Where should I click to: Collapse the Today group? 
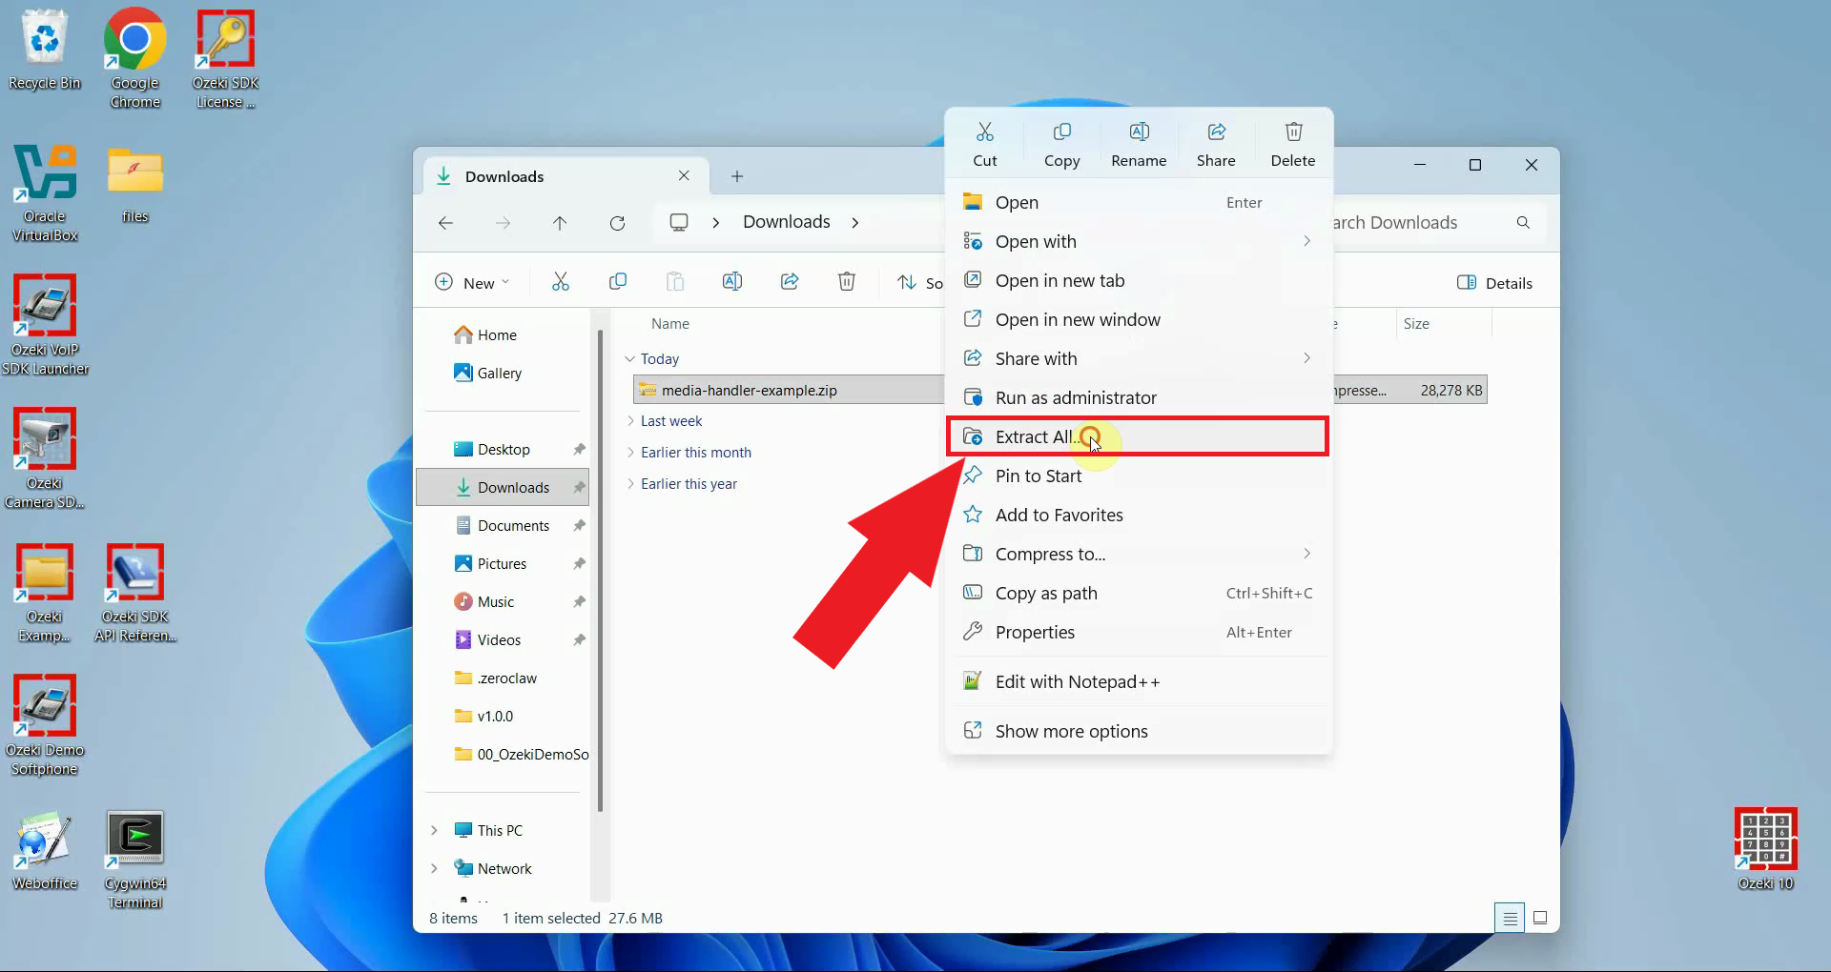(629, 358)
